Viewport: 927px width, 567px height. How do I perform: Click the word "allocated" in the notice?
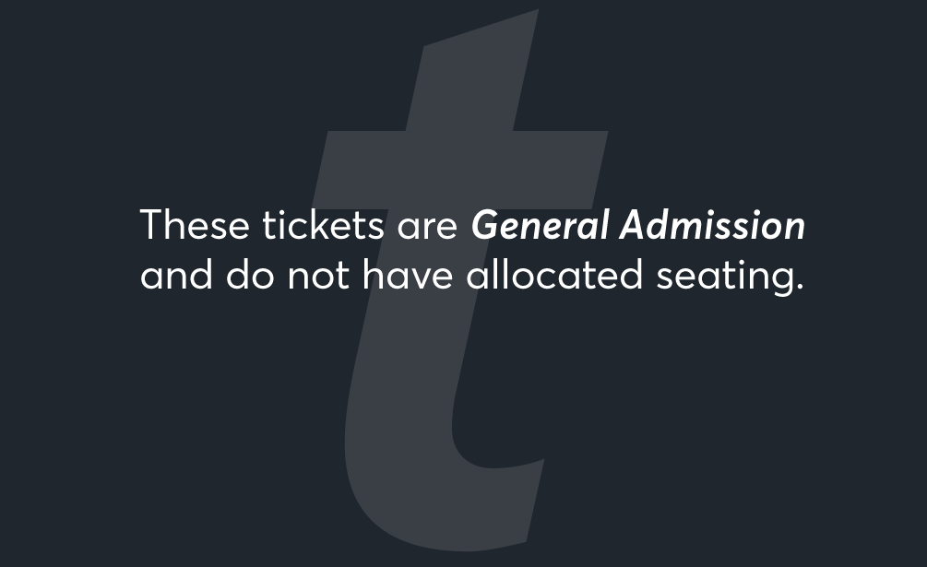pyautogui.click(x=553, y=276)
